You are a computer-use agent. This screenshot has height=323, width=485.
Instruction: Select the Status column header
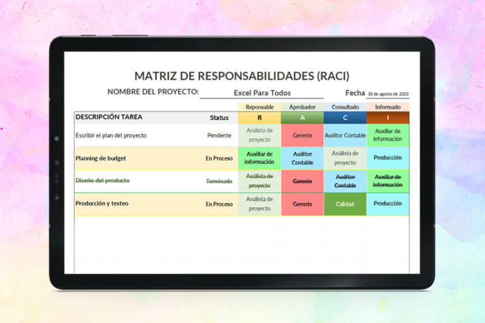pyautogui.click(x=219, y=118)
